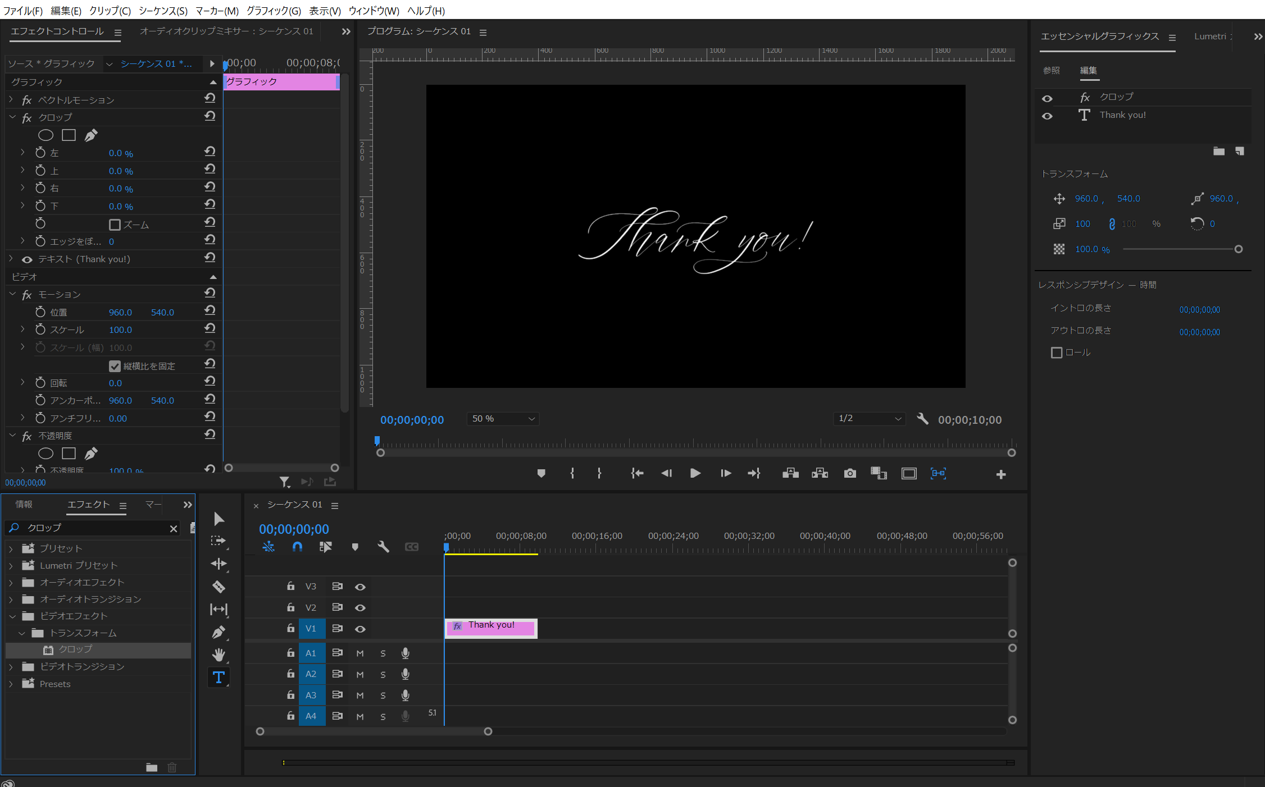Open the Graphics menu
The width and height of the screenshot is (1265, 787).
coord(274,11)
